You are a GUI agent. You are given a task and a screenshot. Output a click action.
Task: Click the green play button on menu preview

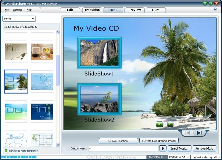159,124
